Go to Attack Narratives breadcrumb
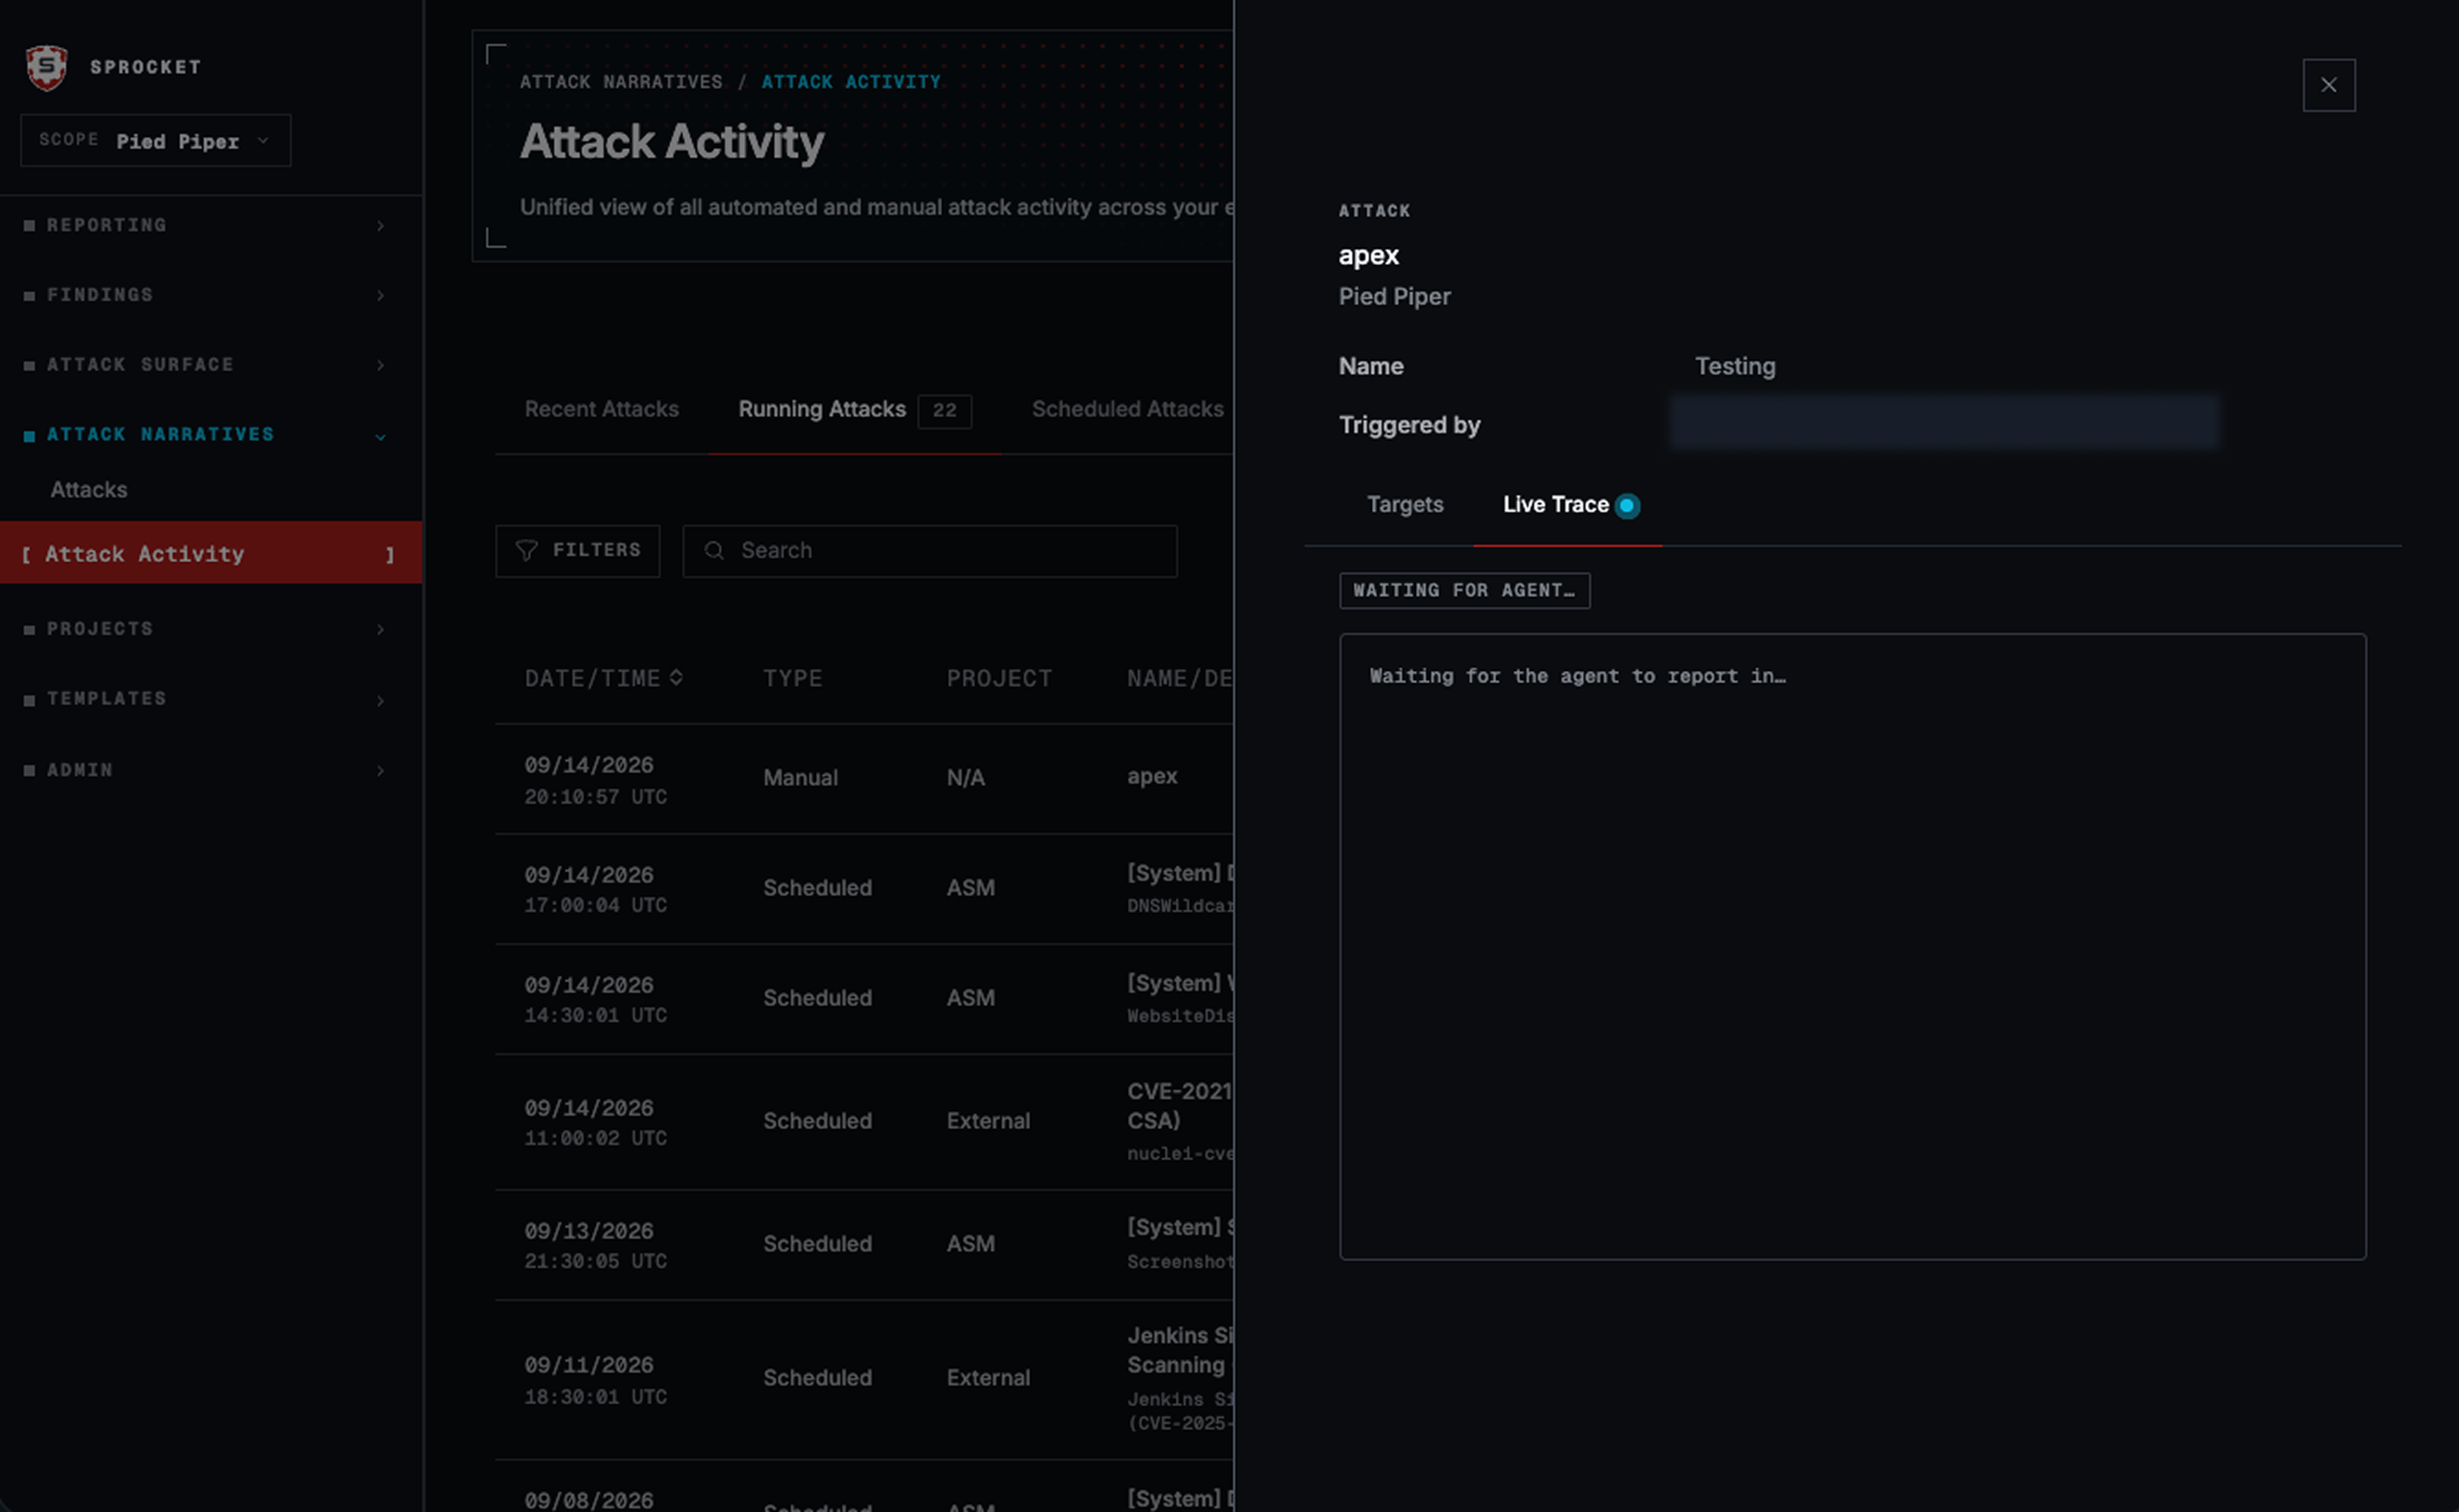Image resolution: width=2459 pixels, height=1512 pixels. (x=621, y=82)
